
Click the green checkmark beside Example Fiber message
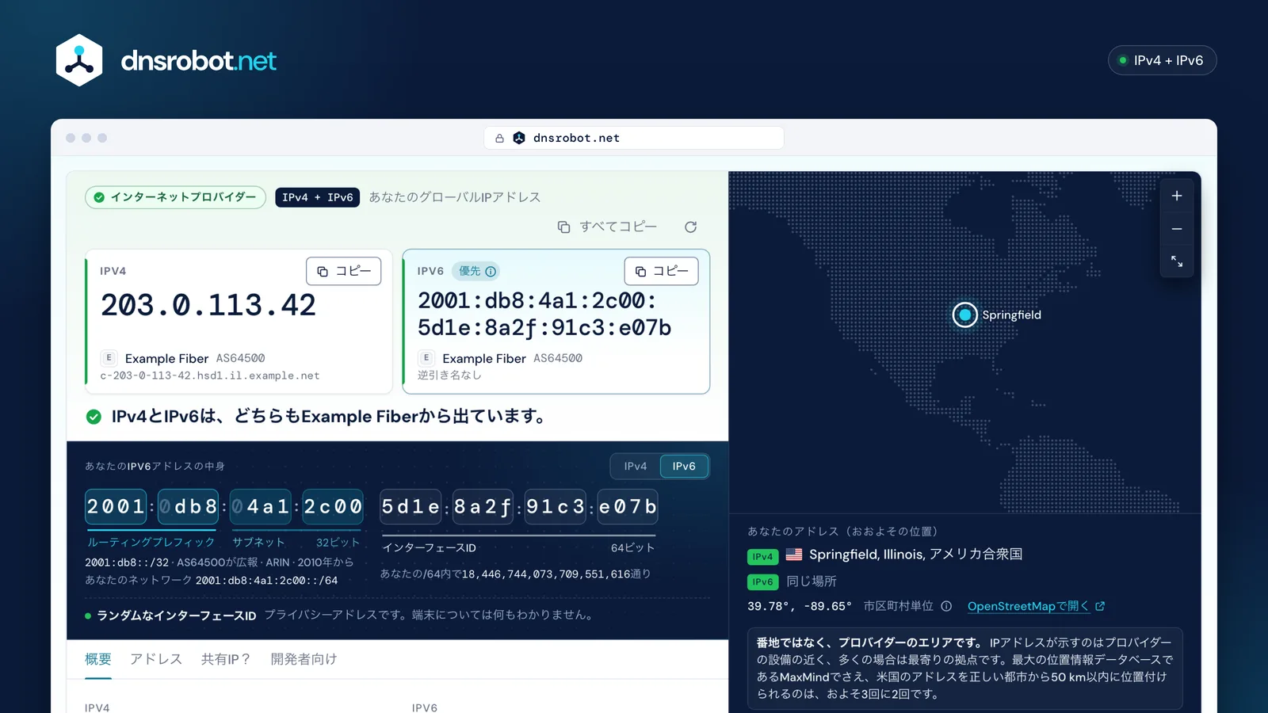click(94, 417)
